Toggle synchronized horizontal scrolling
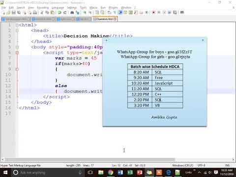 [x=102, y=12]
